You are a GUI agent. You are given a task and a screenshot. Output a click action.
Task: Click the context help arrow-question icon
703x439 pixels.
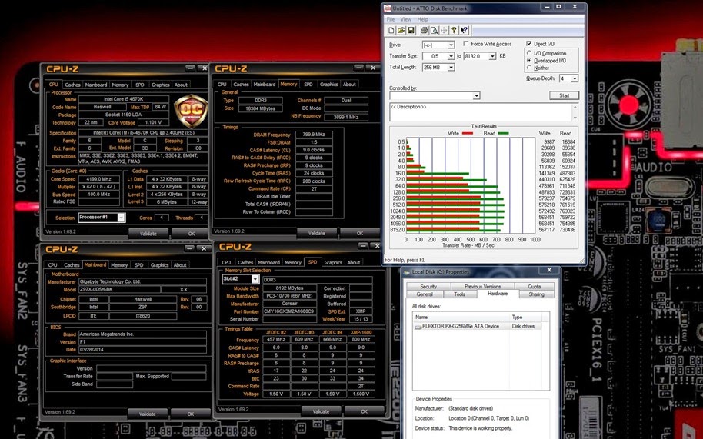pos(464,30)
